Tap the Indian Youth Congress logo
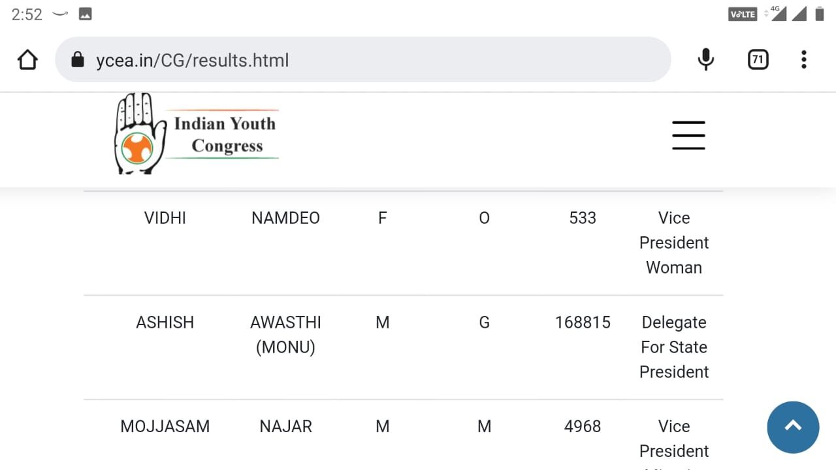 [197, 134]
